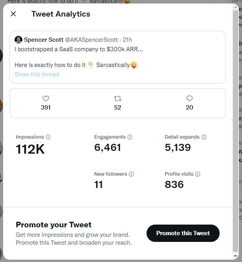Open the Profile visits info icon

click(x=198, y=174)
